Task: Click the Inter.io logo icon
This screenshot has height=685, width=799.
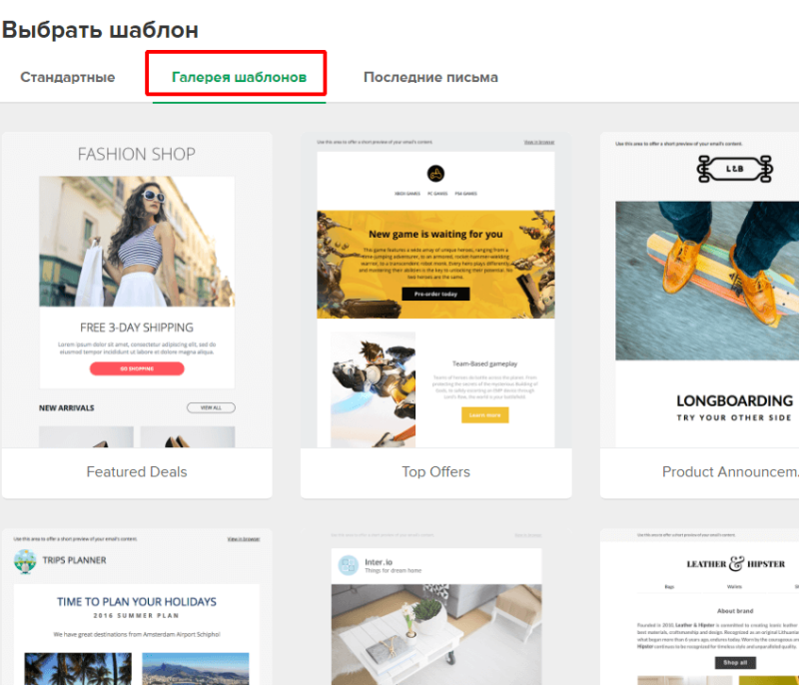Action: [x=349, y=565]
